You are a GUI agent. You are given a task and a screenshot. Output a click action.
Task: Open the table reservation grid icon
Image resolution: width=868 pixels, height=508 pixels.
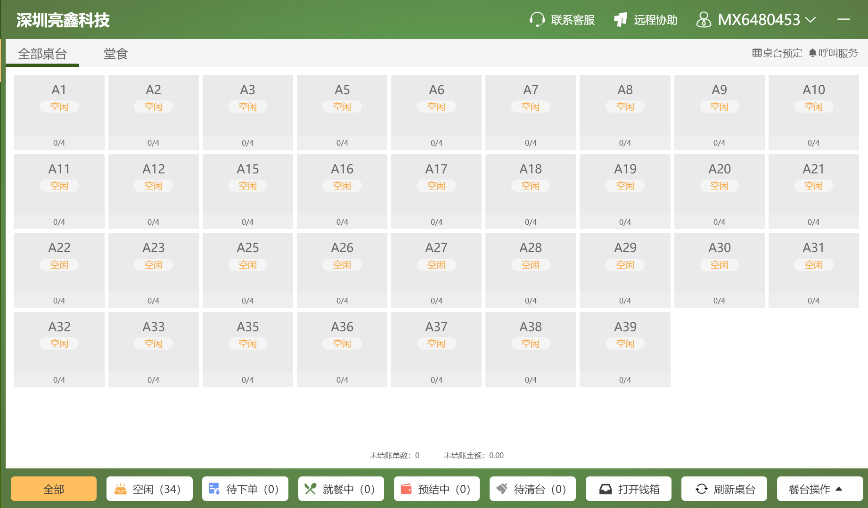coord(757,53)
